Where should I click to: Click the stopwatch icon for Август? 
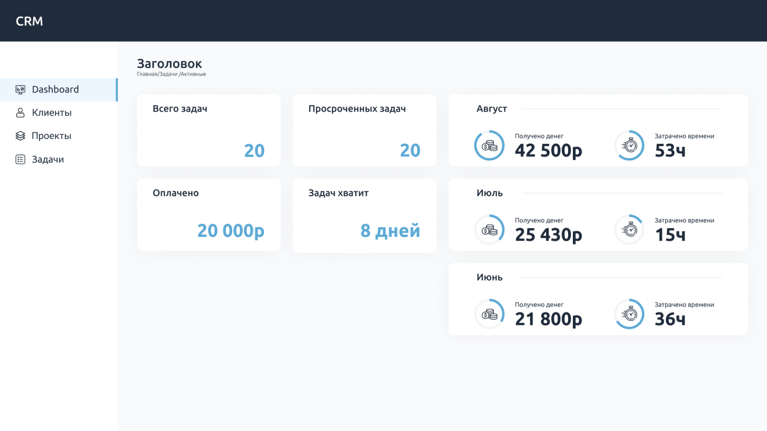pos(629,145)
